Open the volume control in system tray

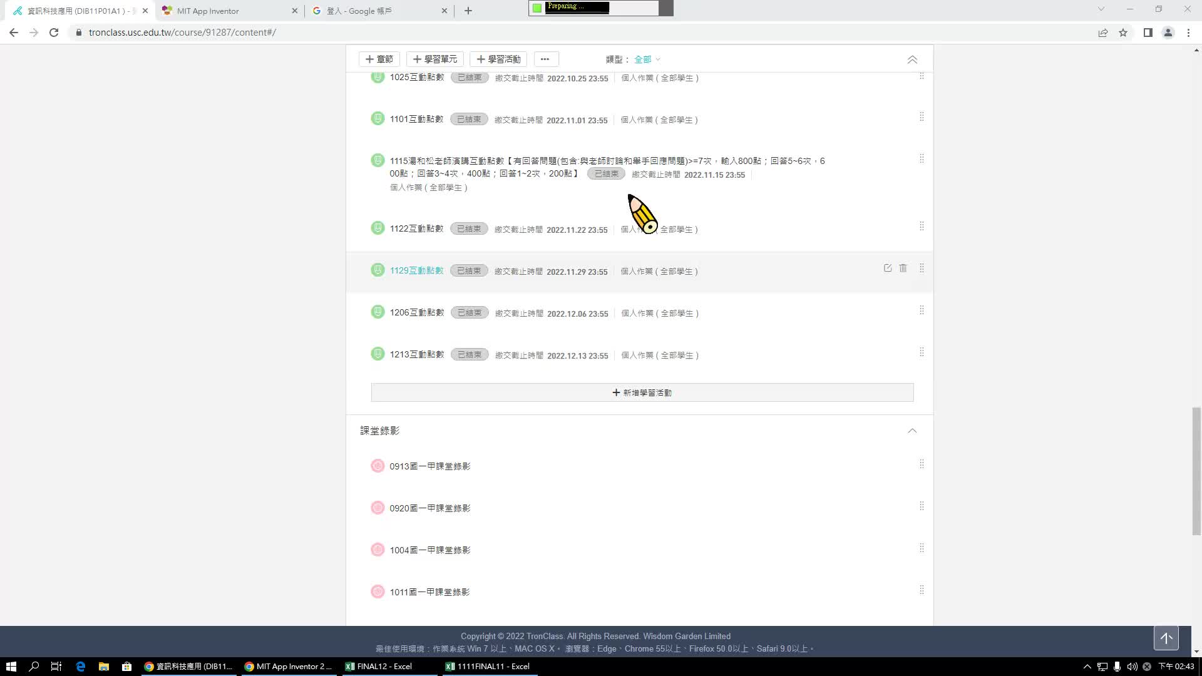pyautogui.click(x=1132, y=667)
